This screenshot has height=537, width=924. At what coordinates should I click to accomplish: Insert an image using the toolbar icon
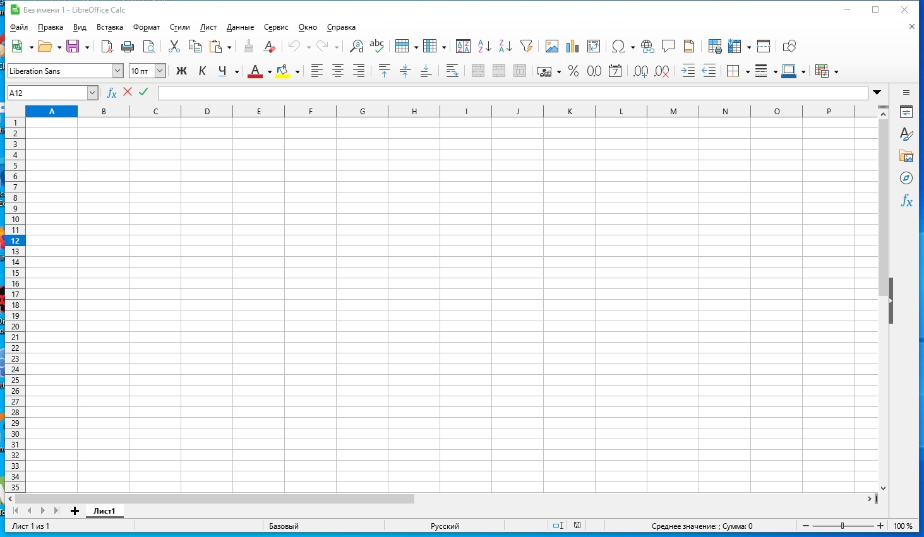click(551, 46)
